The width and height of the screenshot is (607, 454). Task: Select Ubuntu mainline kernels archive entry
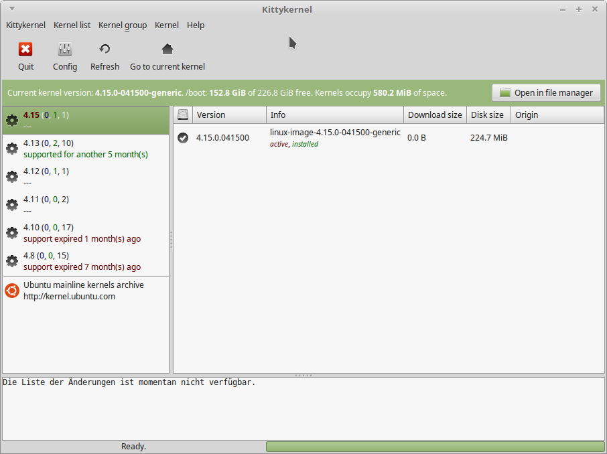coord(86,291)
